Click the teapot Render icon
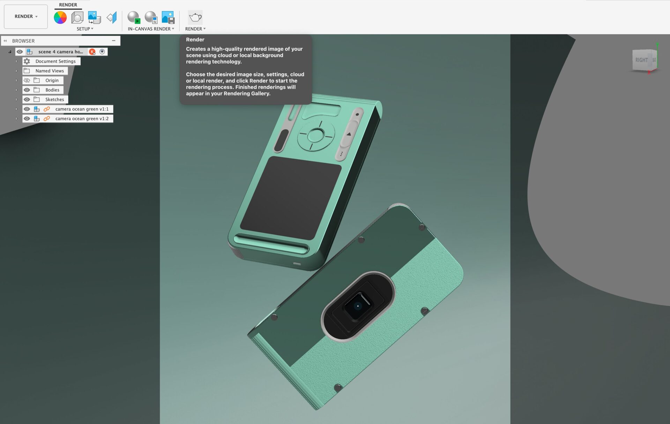 point(195,17)
